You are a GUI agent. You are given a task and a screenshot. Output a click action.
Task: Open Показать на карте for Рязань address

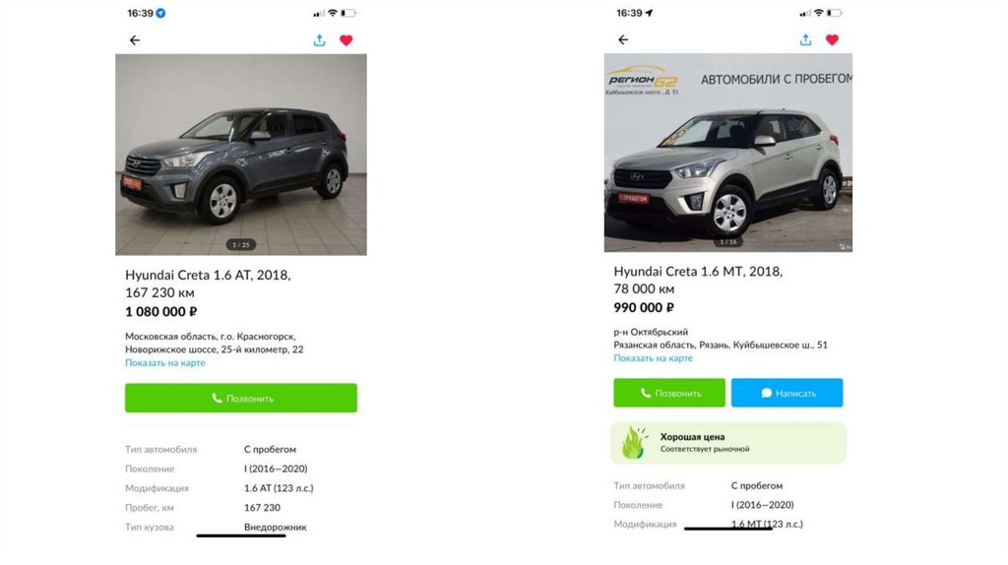click(x=653, y=358)
